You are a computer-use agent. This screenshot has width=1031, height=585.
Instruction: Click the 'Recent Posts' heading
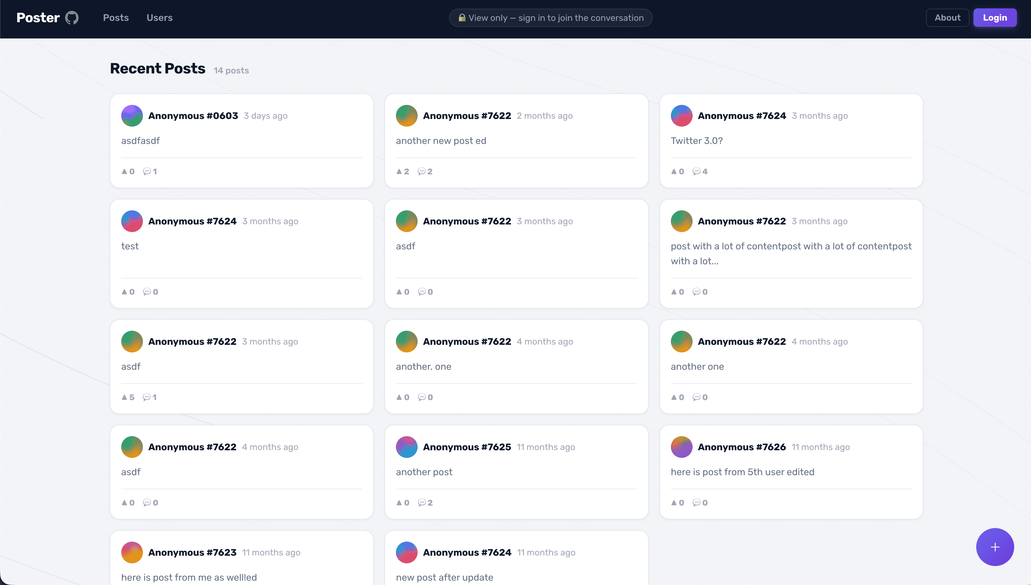pos(158,68)
